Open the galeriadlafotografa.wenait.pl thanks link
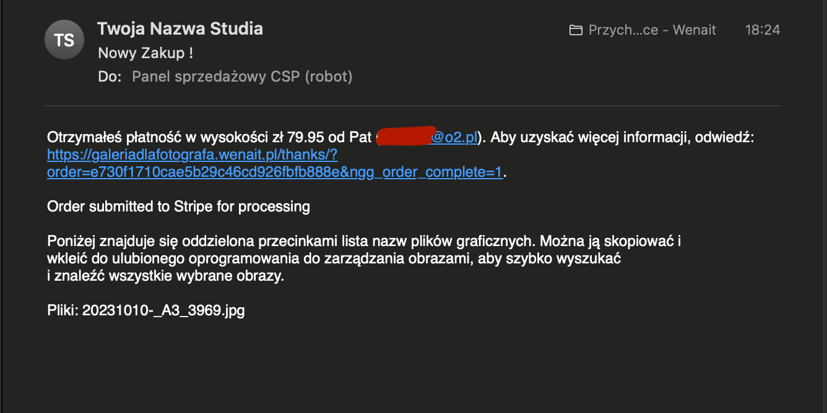 pos(192,155)
